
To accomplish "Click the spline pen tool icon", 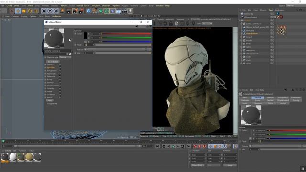I will pyautogui.click(x=95, y=11).
